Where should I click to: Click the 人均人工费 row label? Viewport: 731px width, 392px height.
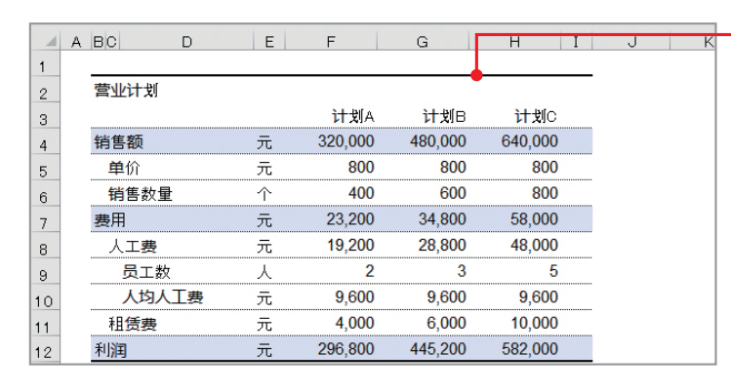pos(163,297)
